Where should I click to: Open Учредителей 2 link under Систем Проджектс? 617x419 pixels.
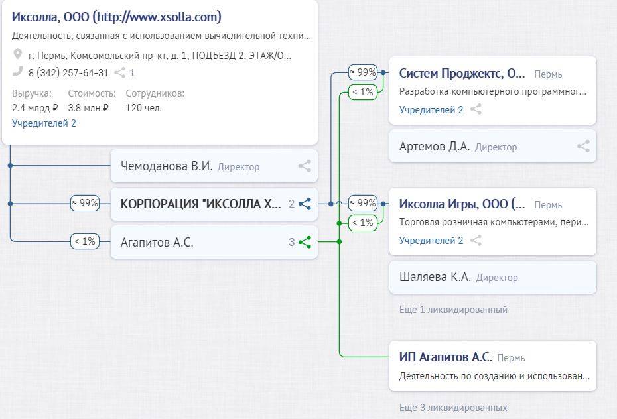click(431, 110)
